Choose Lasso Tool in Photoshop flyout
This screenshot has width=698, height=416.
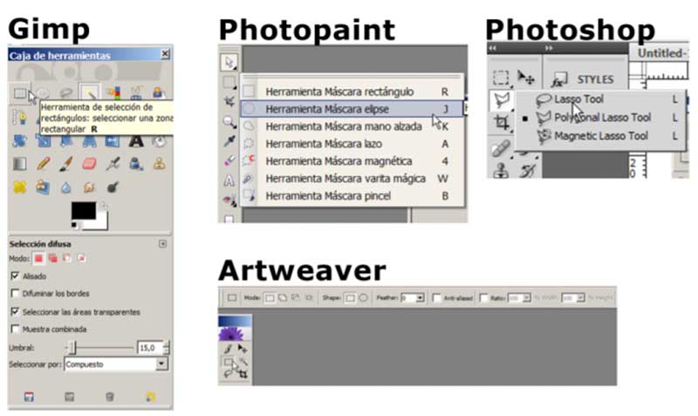[x=600, y=99]
